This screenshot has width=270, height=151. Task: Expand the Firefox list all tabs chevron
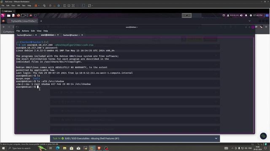pyautogui.click(x=249, y=21)
